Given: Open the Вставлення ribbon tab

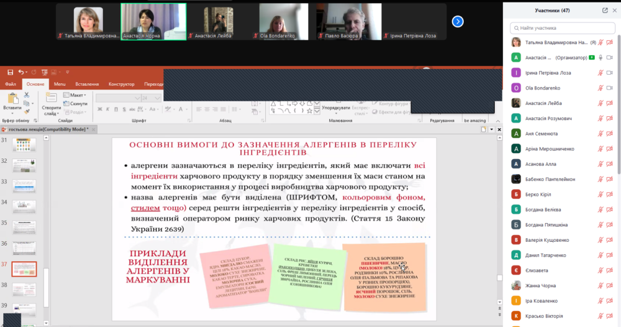Looking at the screenshot, I should 87,84.
